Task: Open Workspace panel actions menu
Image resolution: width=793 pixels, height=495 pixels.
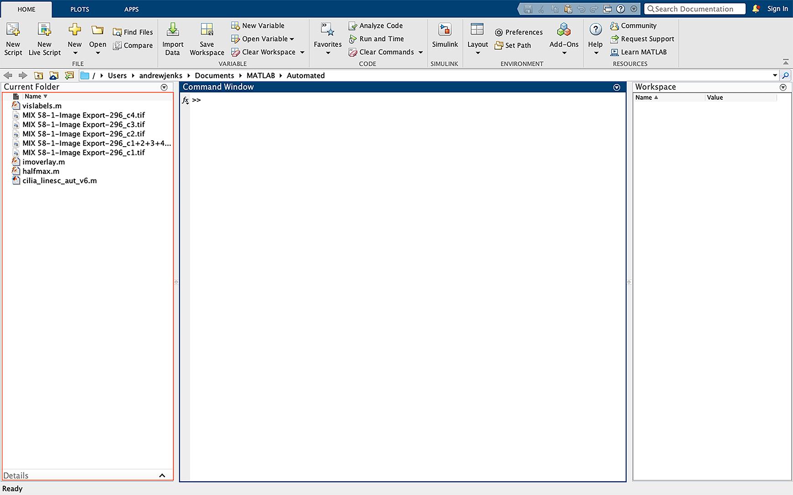Action: coord(783,87)
